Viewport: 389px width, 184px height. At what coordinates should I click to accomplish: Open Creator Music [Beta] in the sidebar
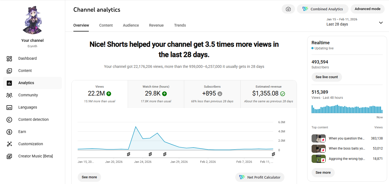(x=32, y=156)
